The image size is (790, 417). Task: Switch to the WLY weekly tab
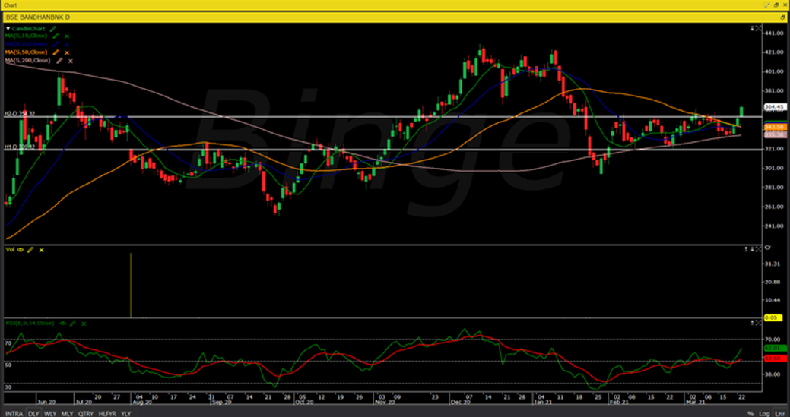tap(50, 413)
